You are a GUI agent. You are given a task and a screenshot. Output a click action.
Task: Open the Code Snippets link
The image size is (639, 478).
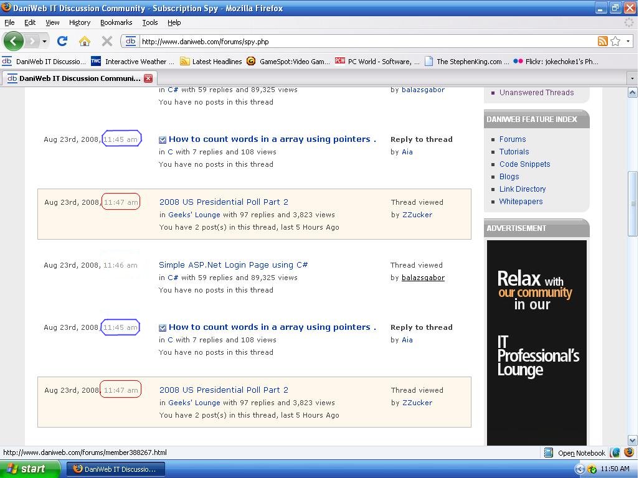tap(524, 164)
